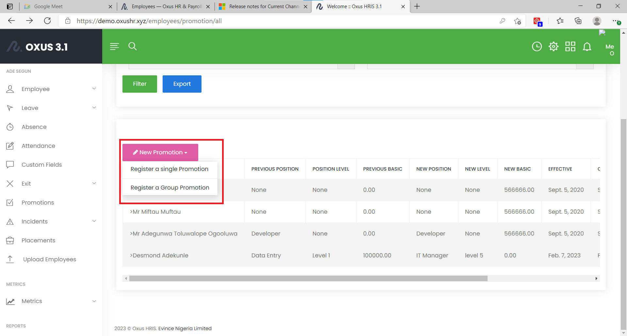Screen dimensions: 627x336
Task: Open Upload Employees in the sidebar
Action: coord(50,259)
